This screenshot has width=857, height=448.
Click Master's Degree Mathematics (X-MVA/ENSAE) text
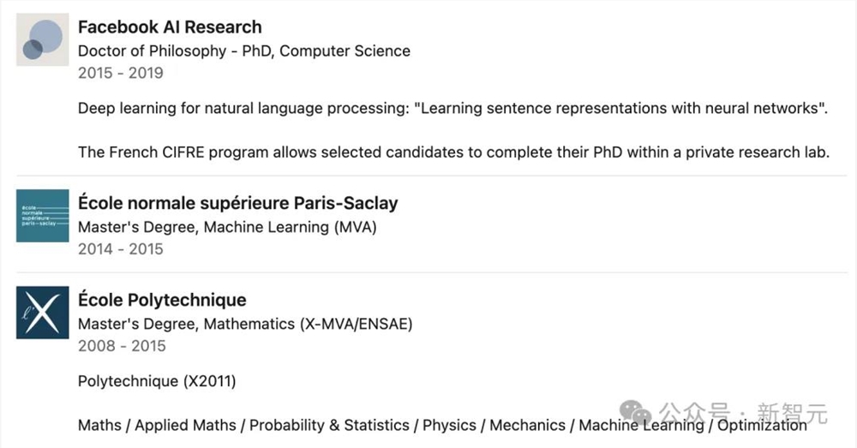tap(245, 324)
